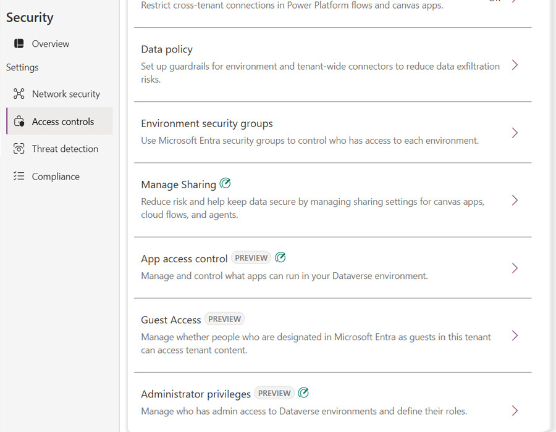Click the description 'Manage and control what apps can run'
The image size is (556, 432).
(x=220, y=276)
